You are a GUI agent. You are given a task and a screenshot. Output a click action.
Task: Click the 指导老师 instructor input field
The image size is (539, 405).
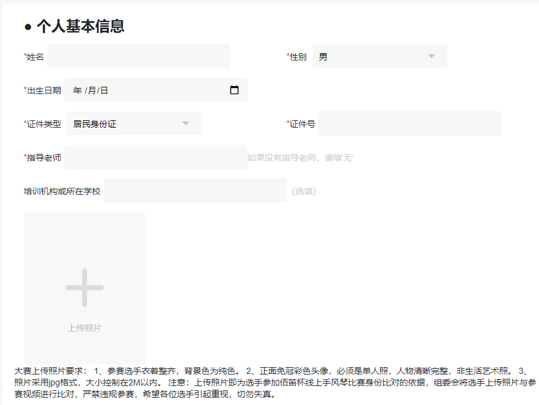click(156, 157)
